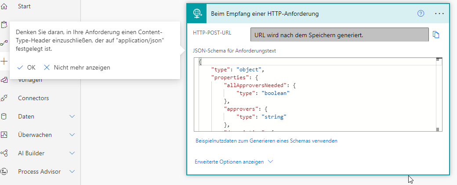The image size is (457, 185).
Task: Open help for the HTTP trigger
Action: point(421,14)
